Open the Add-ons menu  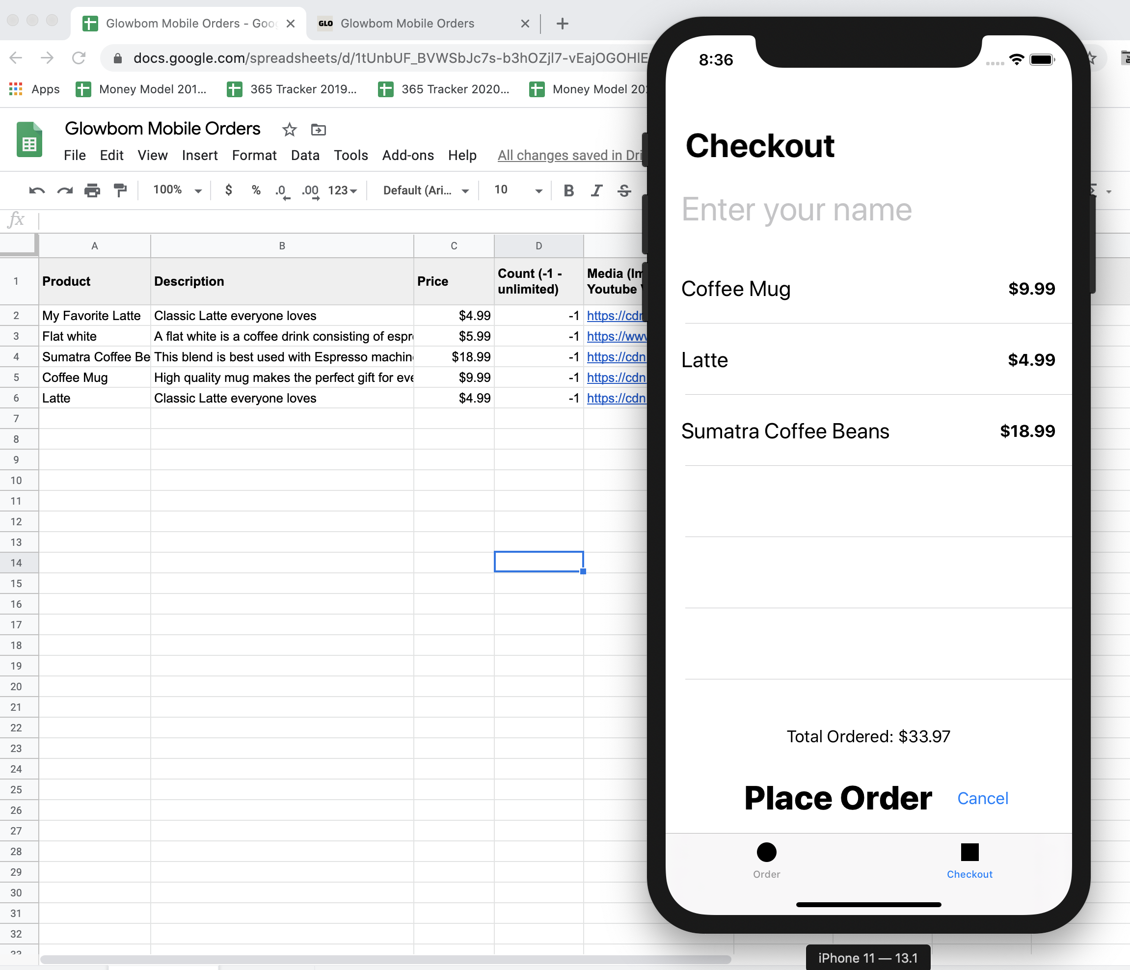point(407,156)
